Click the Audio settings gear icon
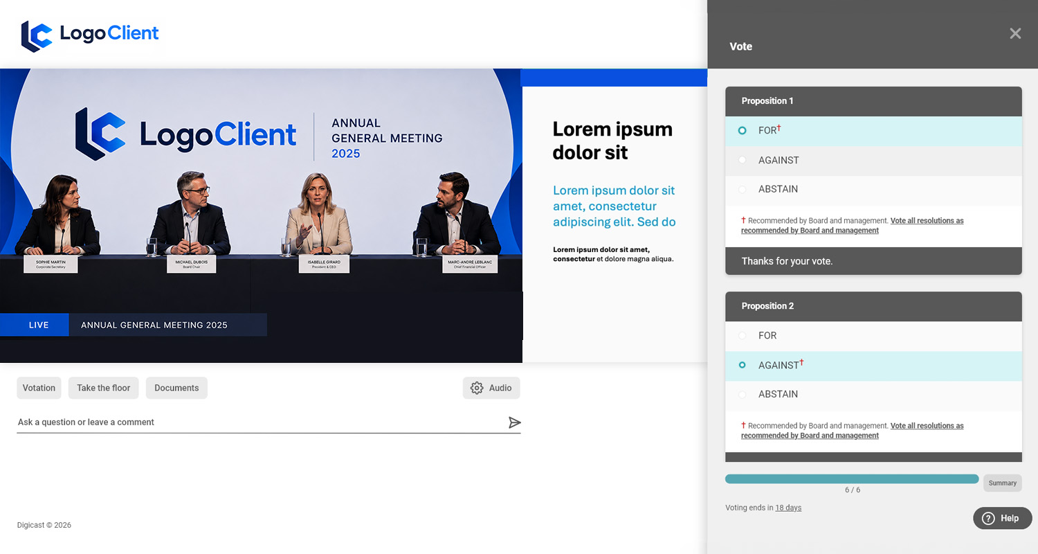Image resolution: width=1038 pixels, height=554 pixels. [477, 388]
